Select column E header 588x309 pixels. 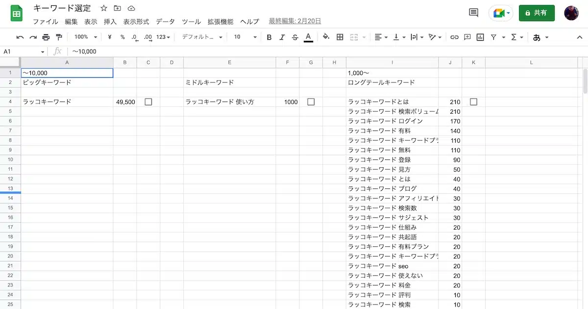[230, 62]
